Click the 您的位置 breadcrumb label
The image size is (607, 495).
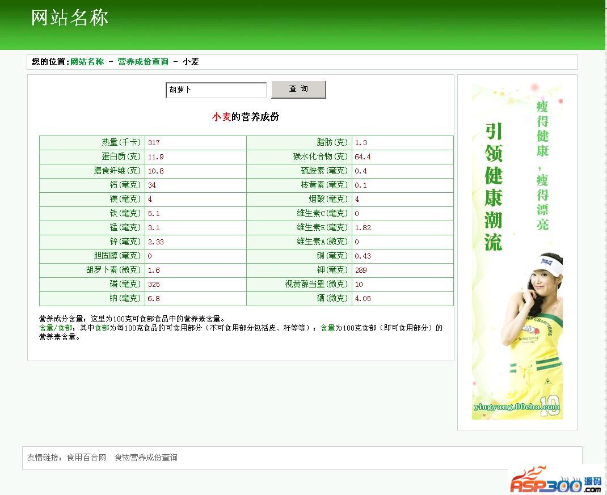[50, 62]
